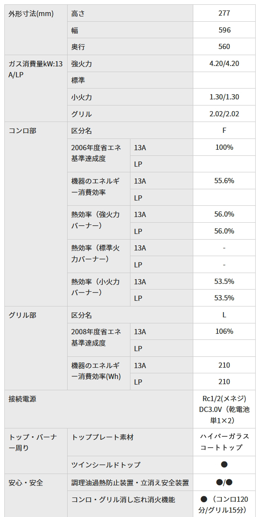Click the 小火力 value 1.30/1.30
This screenshot has height=517, width=260.
(x=224, y=97)
